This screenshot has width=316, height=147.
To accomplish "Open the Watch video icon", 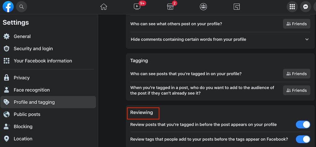I will 137,7.
